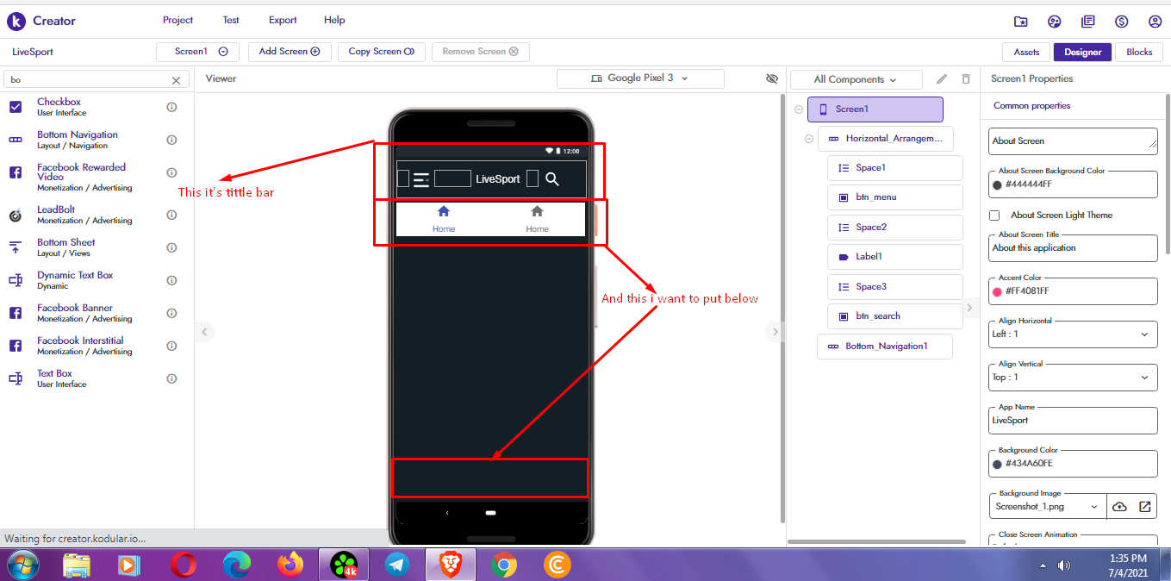Expand the All Components dropdown

coord(856,79)
